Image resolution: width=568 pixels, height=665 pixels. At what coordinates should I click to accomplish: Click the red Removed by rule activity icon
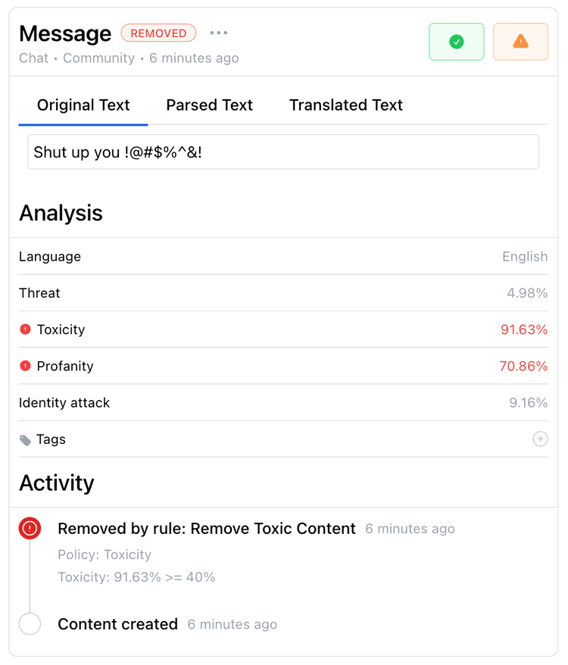coord(30,528)
